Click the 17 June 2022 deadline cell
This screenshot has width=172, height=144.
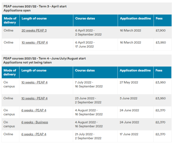click(129, 134)
